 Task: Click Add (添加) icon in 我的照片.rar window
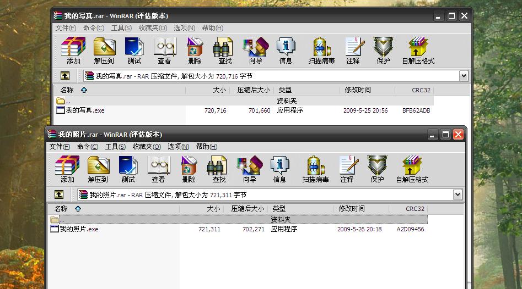point(67,169)
